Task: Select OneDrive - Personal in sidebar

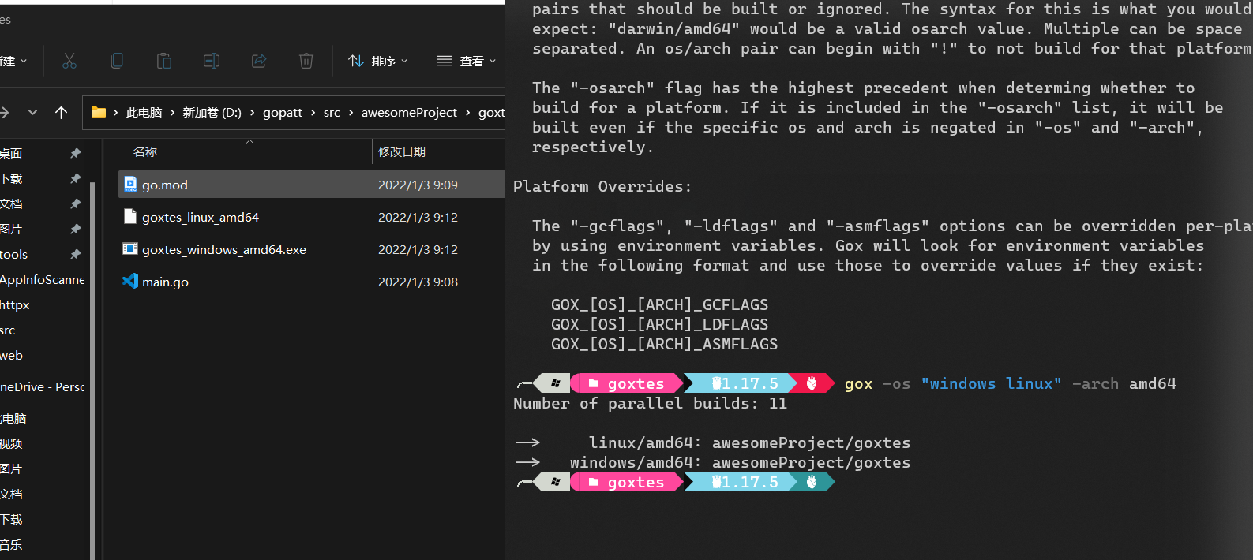Action: pyautogui.click(x=42, y=386)
